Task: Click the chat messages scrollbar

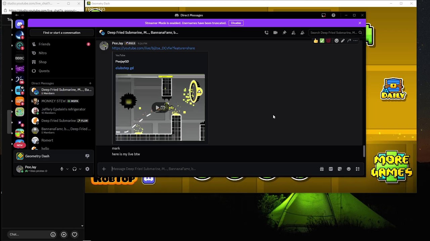Action: (x=364, y=151)
